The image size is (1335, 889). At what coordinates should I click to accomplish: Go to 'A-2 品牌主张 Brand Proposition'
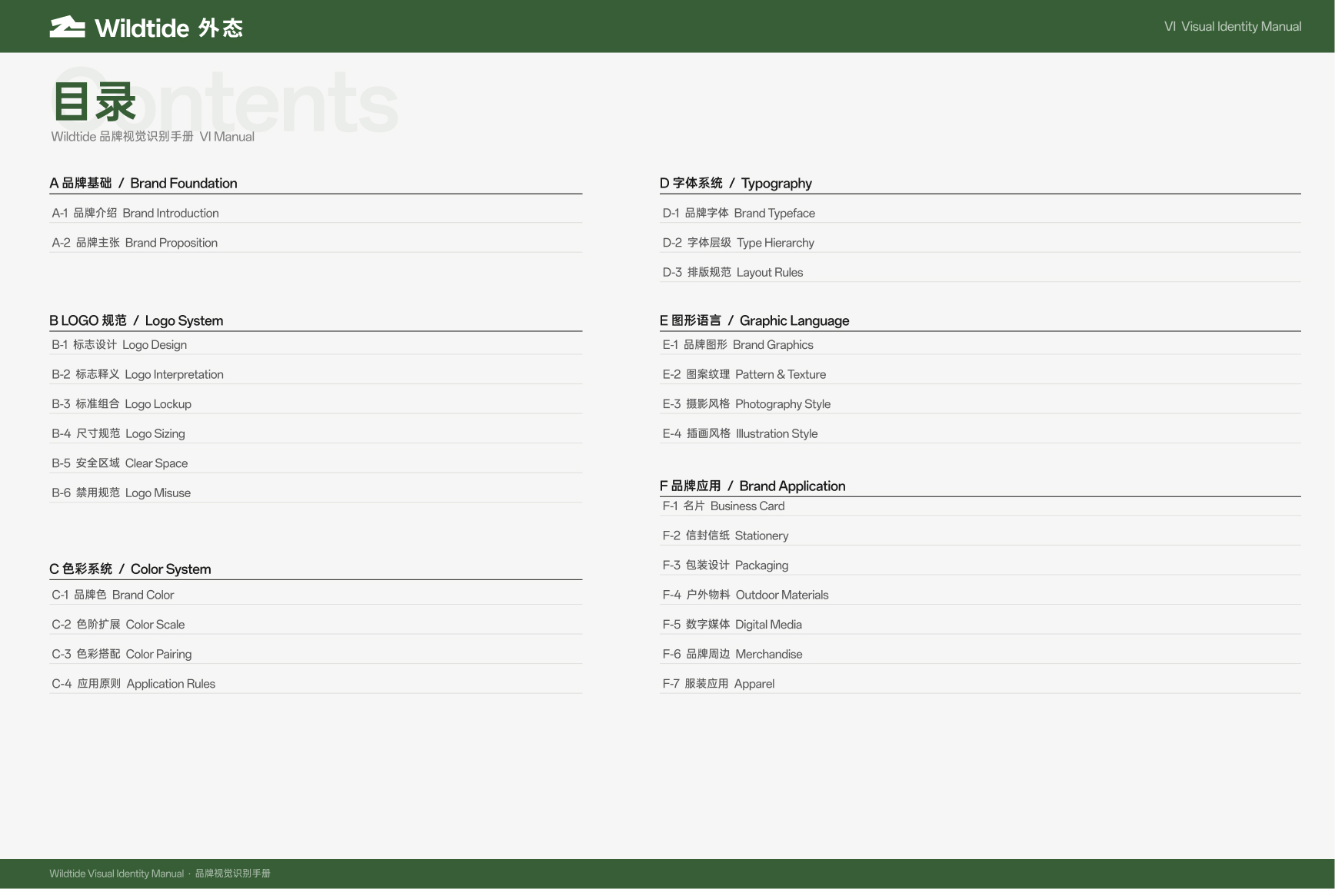[x=135, y=243]
